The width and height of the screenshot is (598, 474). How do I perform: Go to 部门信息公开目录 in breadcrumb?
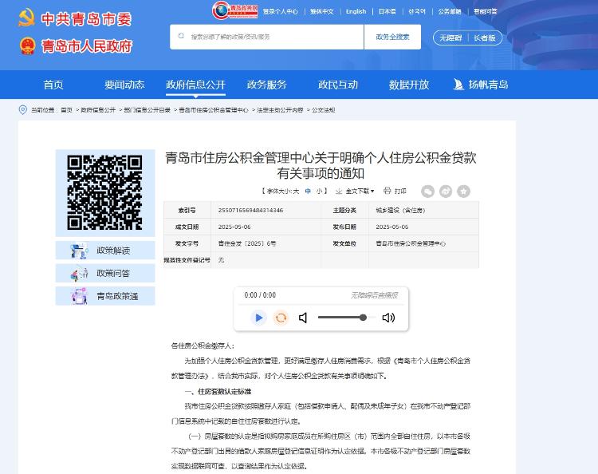pos(148,110)
